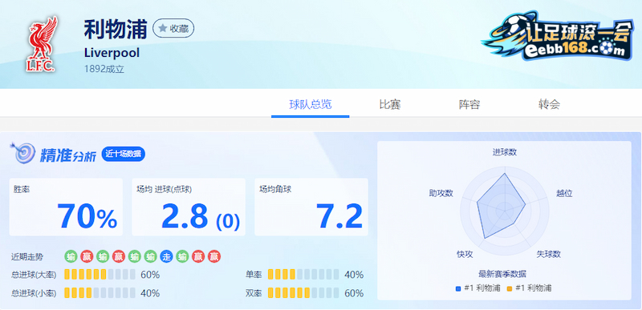Click the blue legend square for #1 利物浦
The height and width of the screenshot is (310, 642).
458,288
